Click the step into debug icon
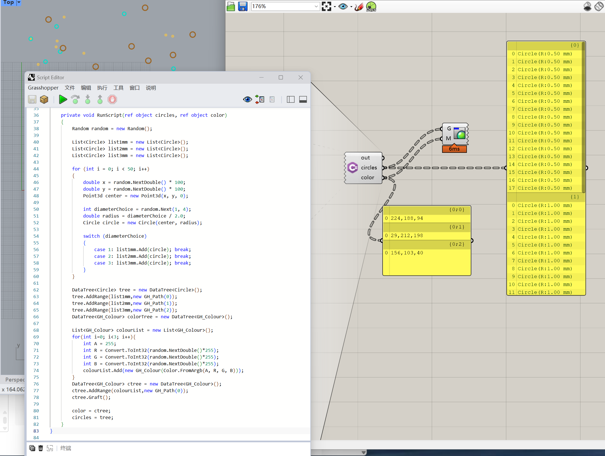605x456 pixels. [88, 99]
